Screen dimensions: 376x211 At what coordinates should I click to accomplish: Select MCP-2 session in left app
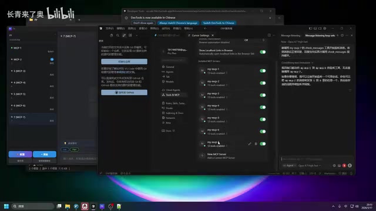point(32,61)
